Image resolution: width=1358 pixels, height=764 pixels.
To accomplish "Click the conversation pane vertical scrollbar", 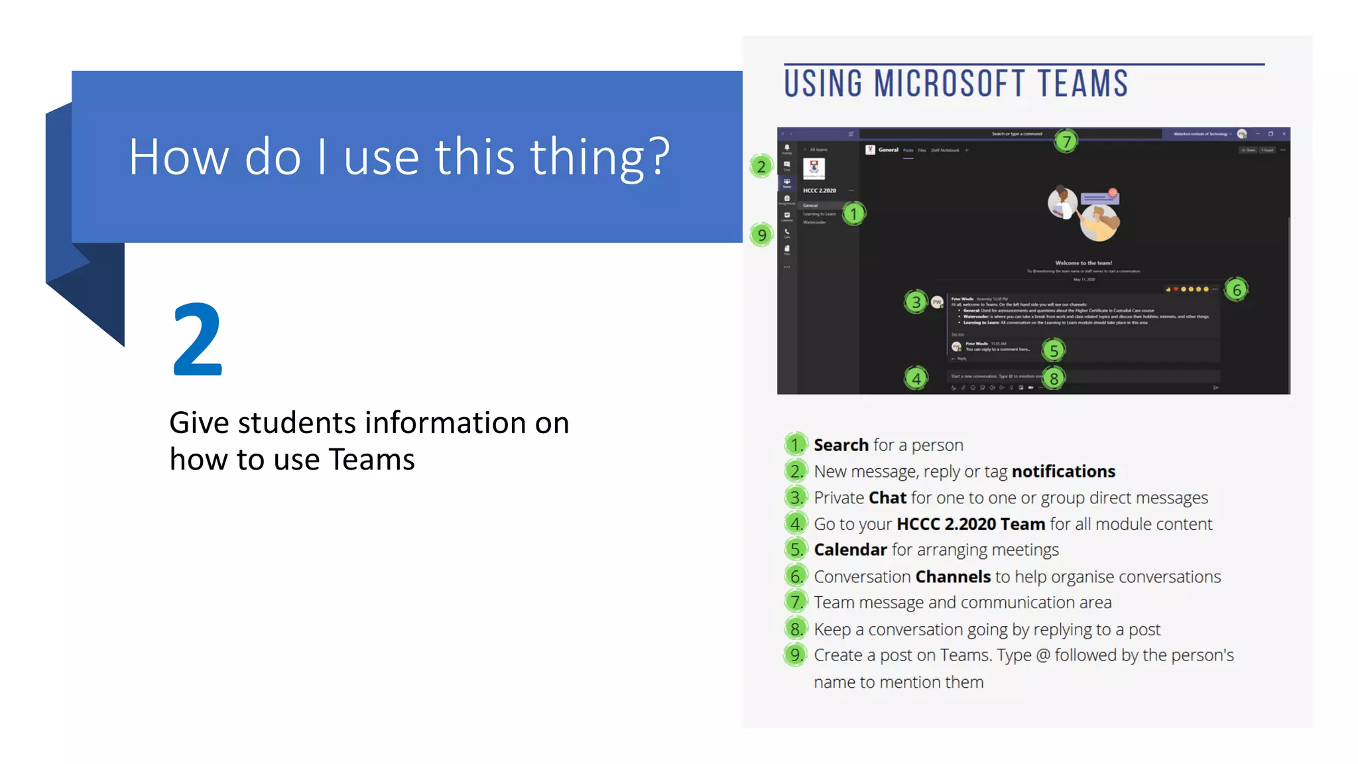I will pos(1288,305).
